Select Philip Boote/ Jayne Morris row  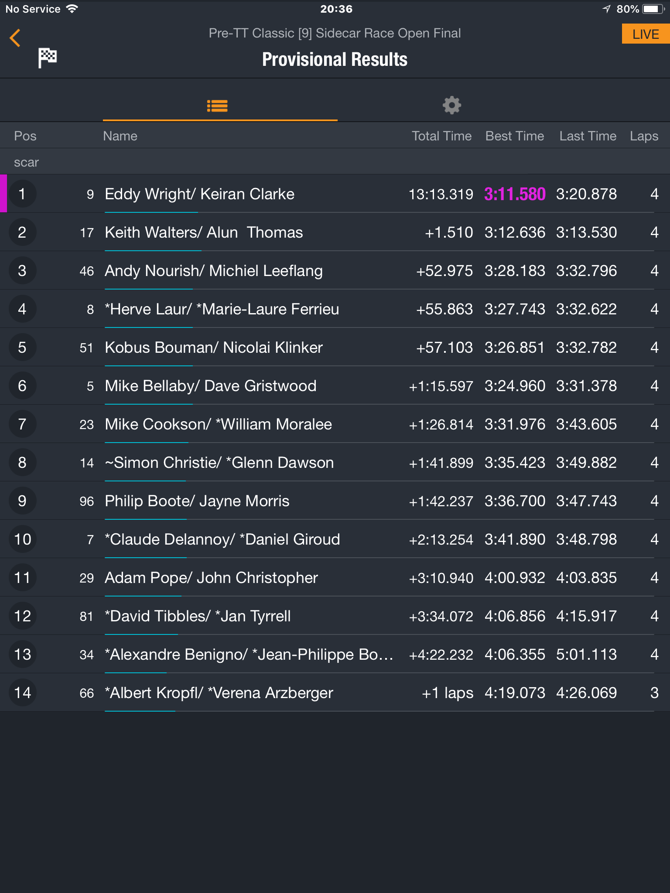coord(335,501)
